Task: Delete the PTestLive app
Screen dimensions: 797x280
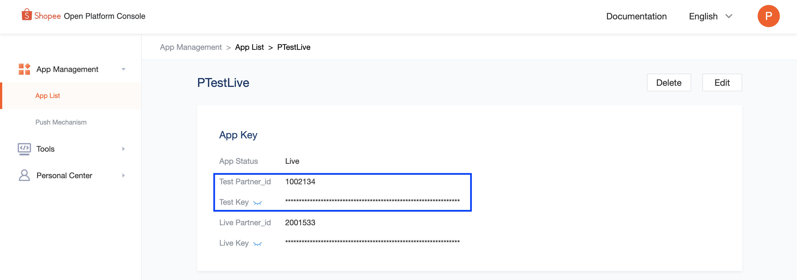Action: pyautogui.click(x=669, y=82)
